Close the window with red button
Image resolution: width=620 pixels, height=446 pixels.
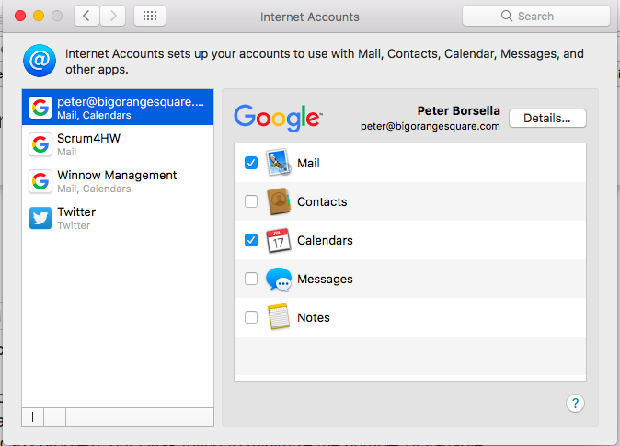click(x=20, y=16)
